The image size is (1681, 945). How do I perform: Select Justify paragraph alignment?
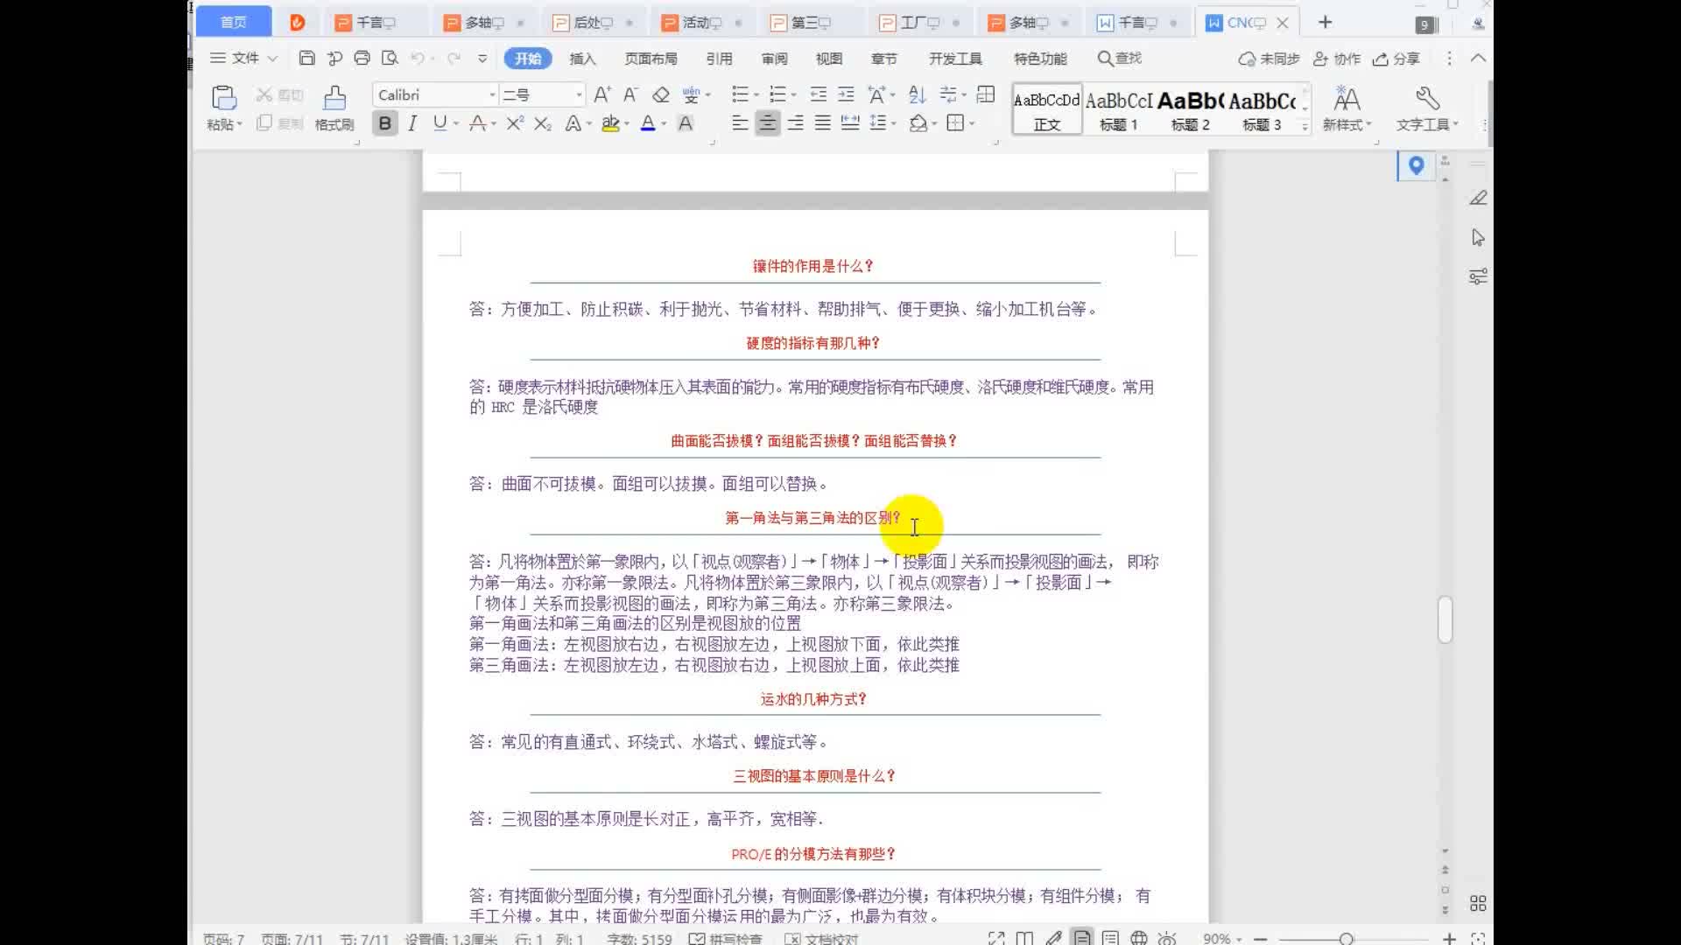pyautogui.click(x=823, y=123)
